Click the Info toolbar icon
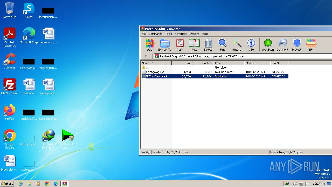Screen dimensions: 332x187 point(251,45)
